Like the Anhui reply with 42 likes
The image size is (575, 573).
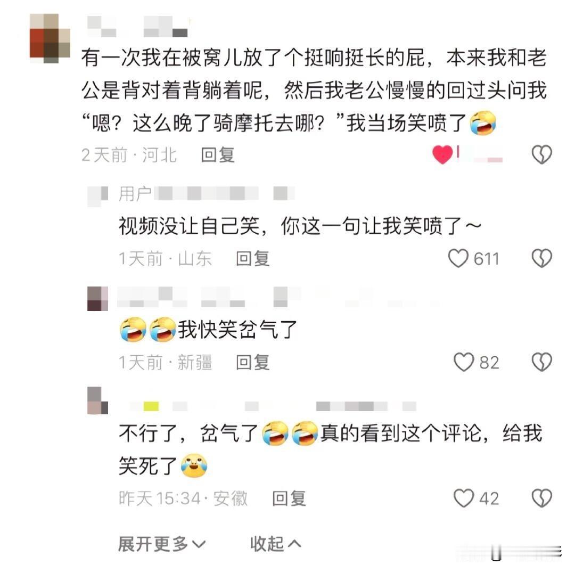pyautogui.click(x=464, y=498)
